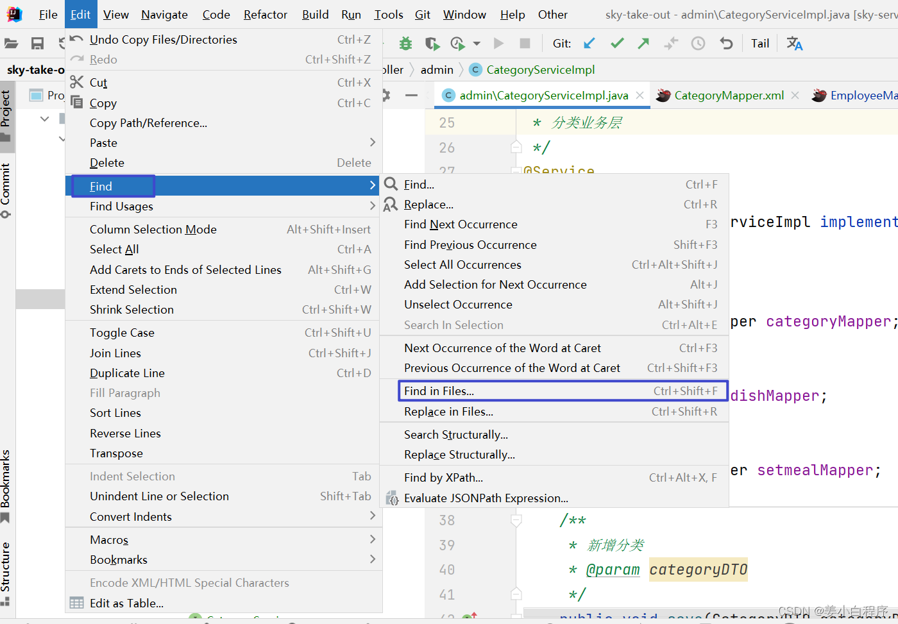Close the admin\CategoryServiceImpl.java tab

tap(639, 95)
